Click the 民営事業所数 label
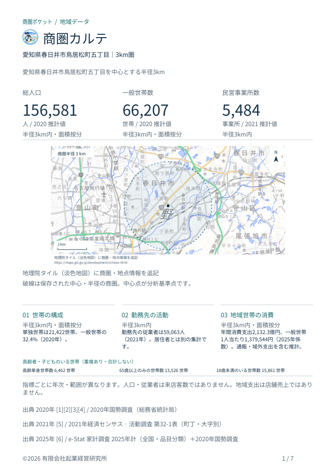The height and width of the screenshot is (476, 336). (241, 93)
